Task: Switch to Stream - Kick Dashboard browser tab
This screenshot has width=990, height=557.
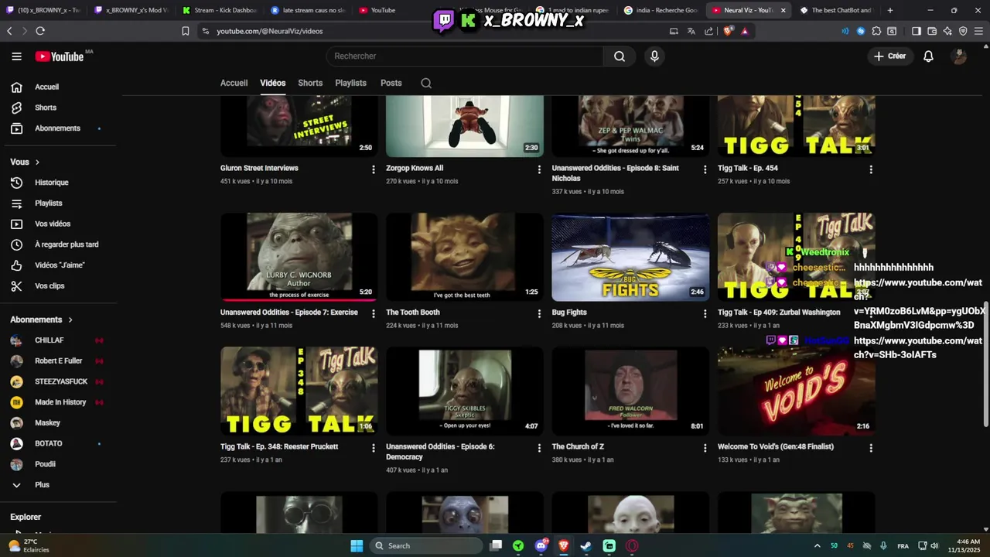Action: (x=219, y=10)
